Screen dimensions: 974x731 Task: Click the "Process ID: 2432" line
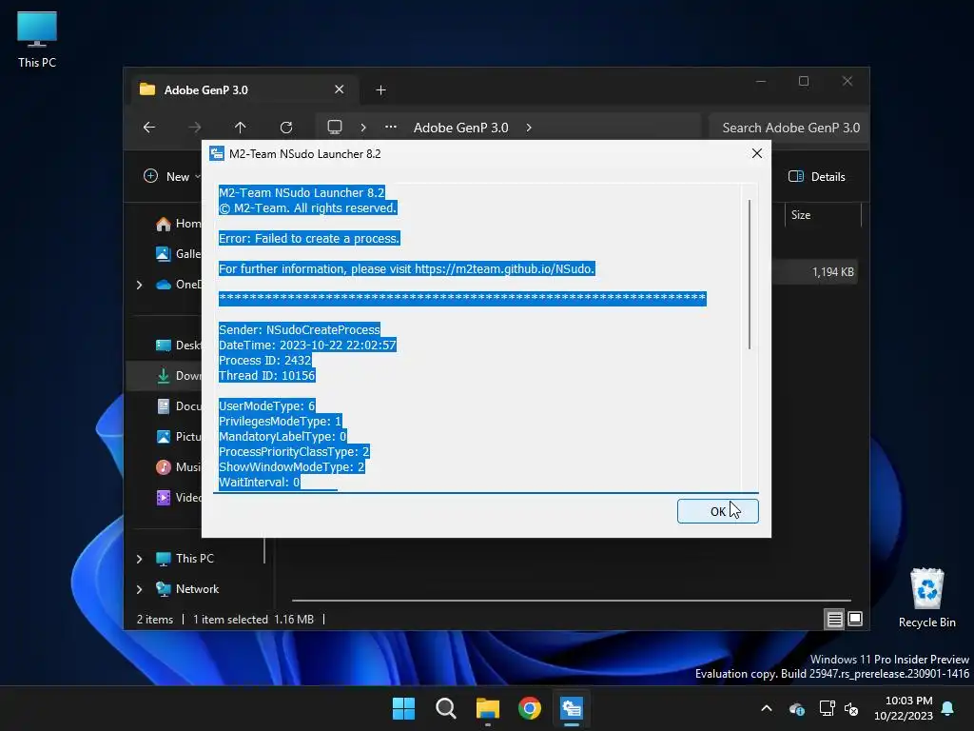(264, 360)
